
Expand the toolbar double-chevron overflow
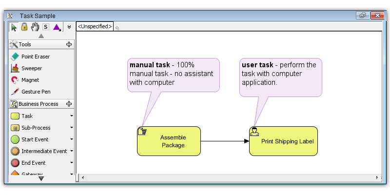[69, 27]
